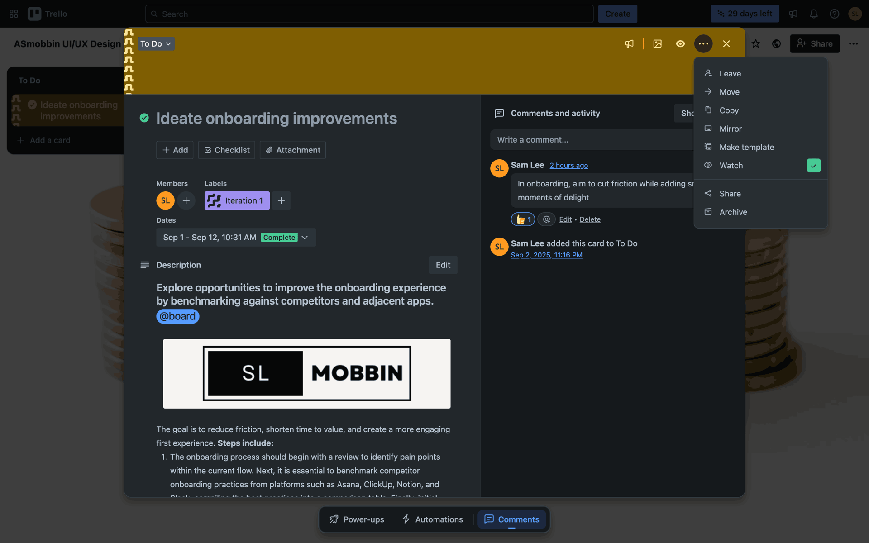869x543 pixels.
Task: Open the SL Mobbin image
Action: pyautogui.click(x=307, y=374)
